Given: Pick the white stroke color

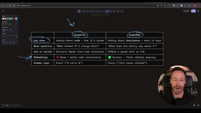Looking at the screenshot, I should point(3,19).
